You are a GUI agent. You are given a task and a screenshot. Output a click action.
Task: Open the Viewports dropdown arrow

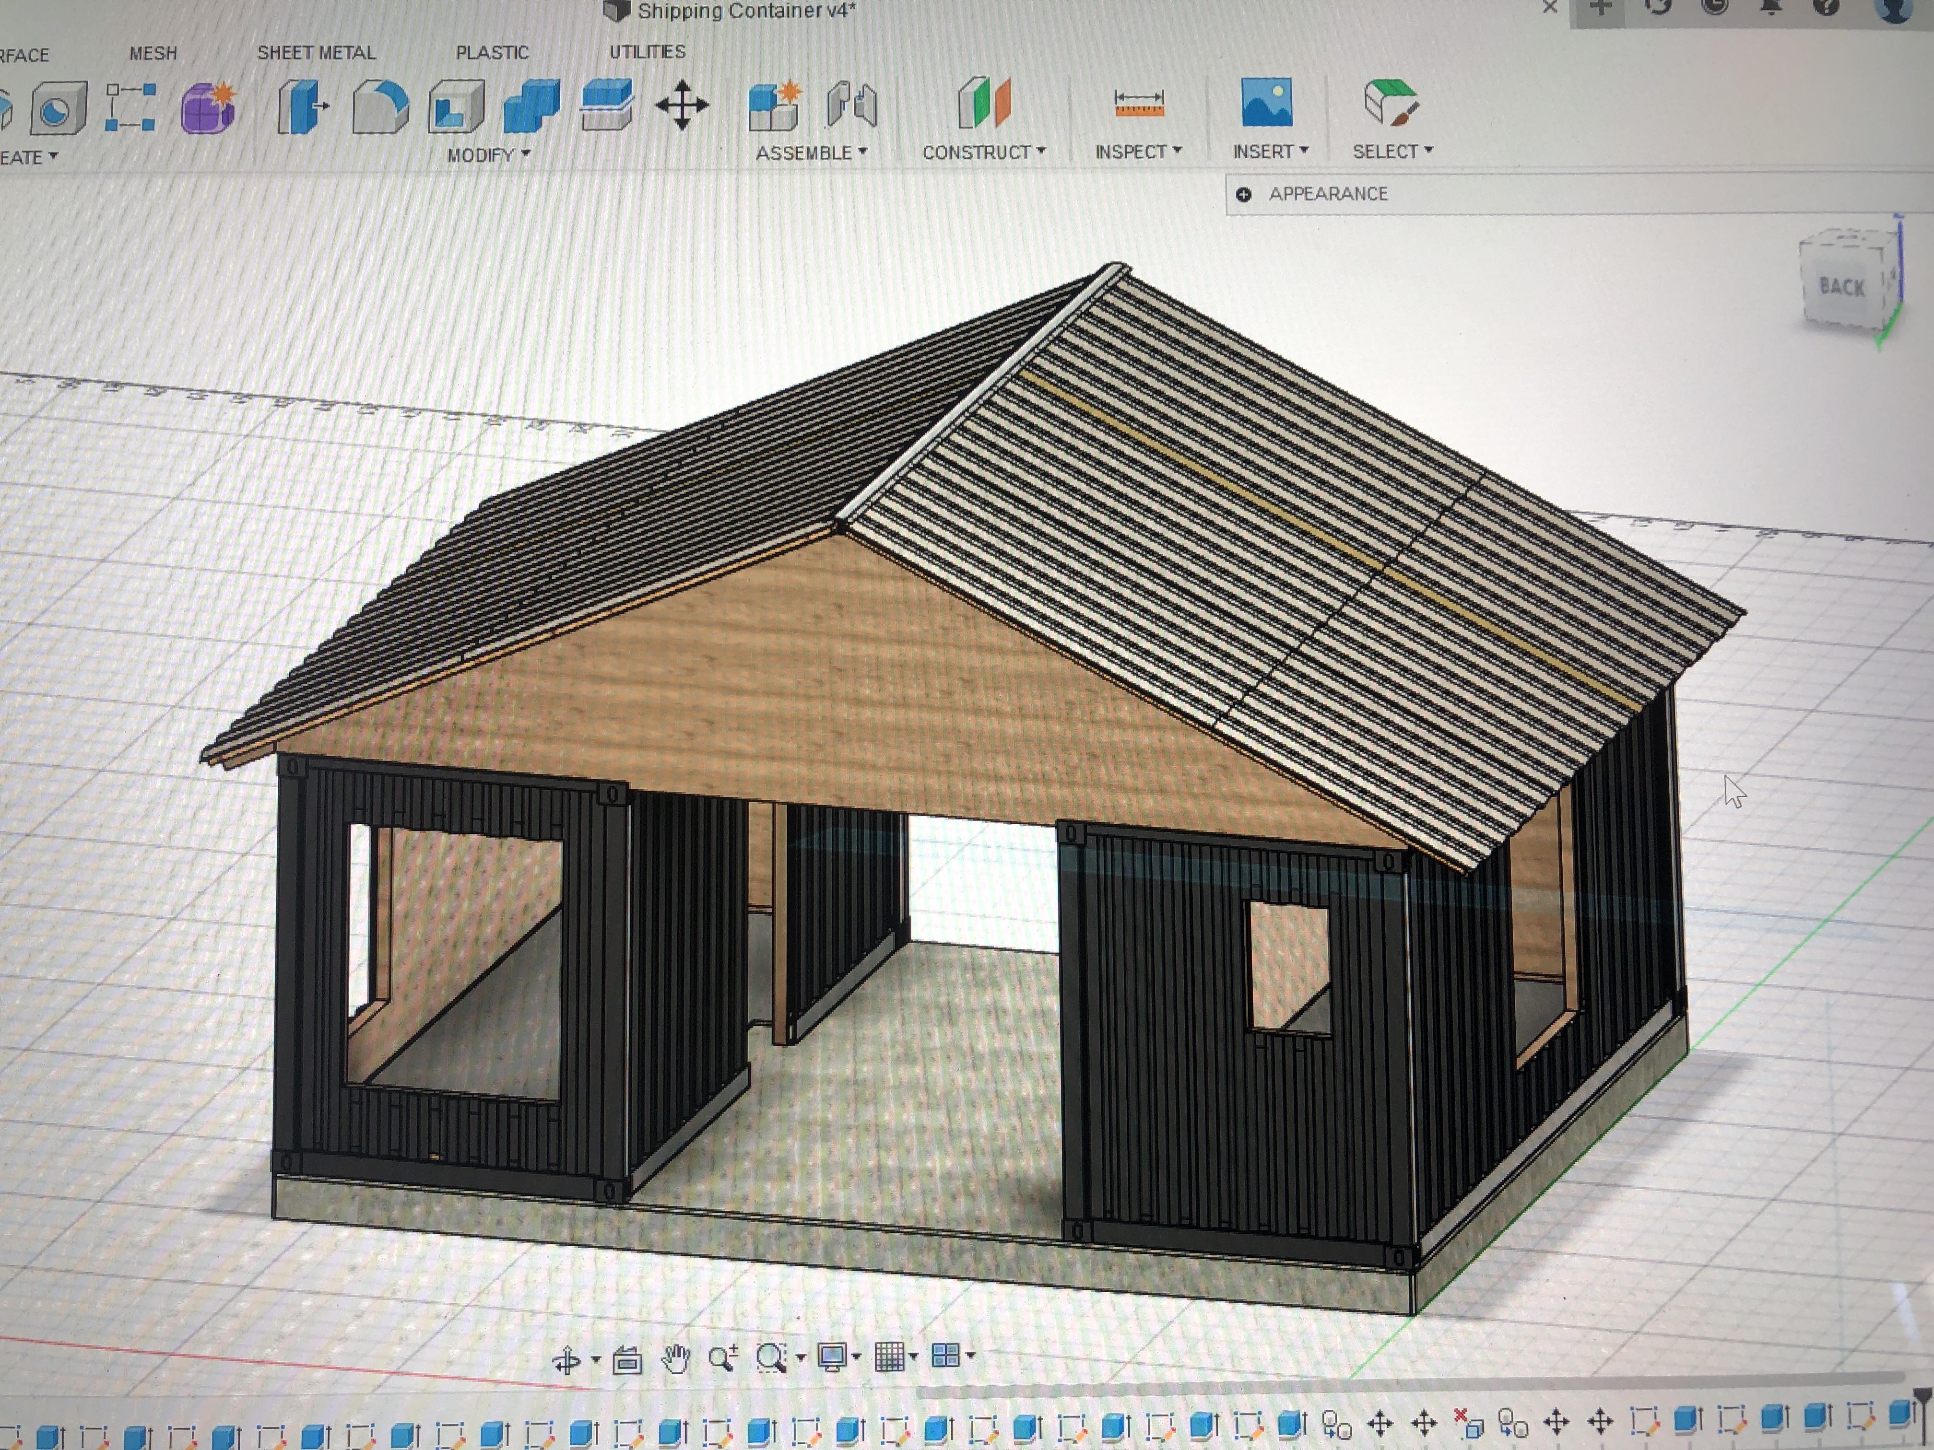969,1355
